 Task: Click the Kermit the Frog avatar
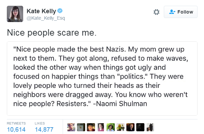point(121,127)
